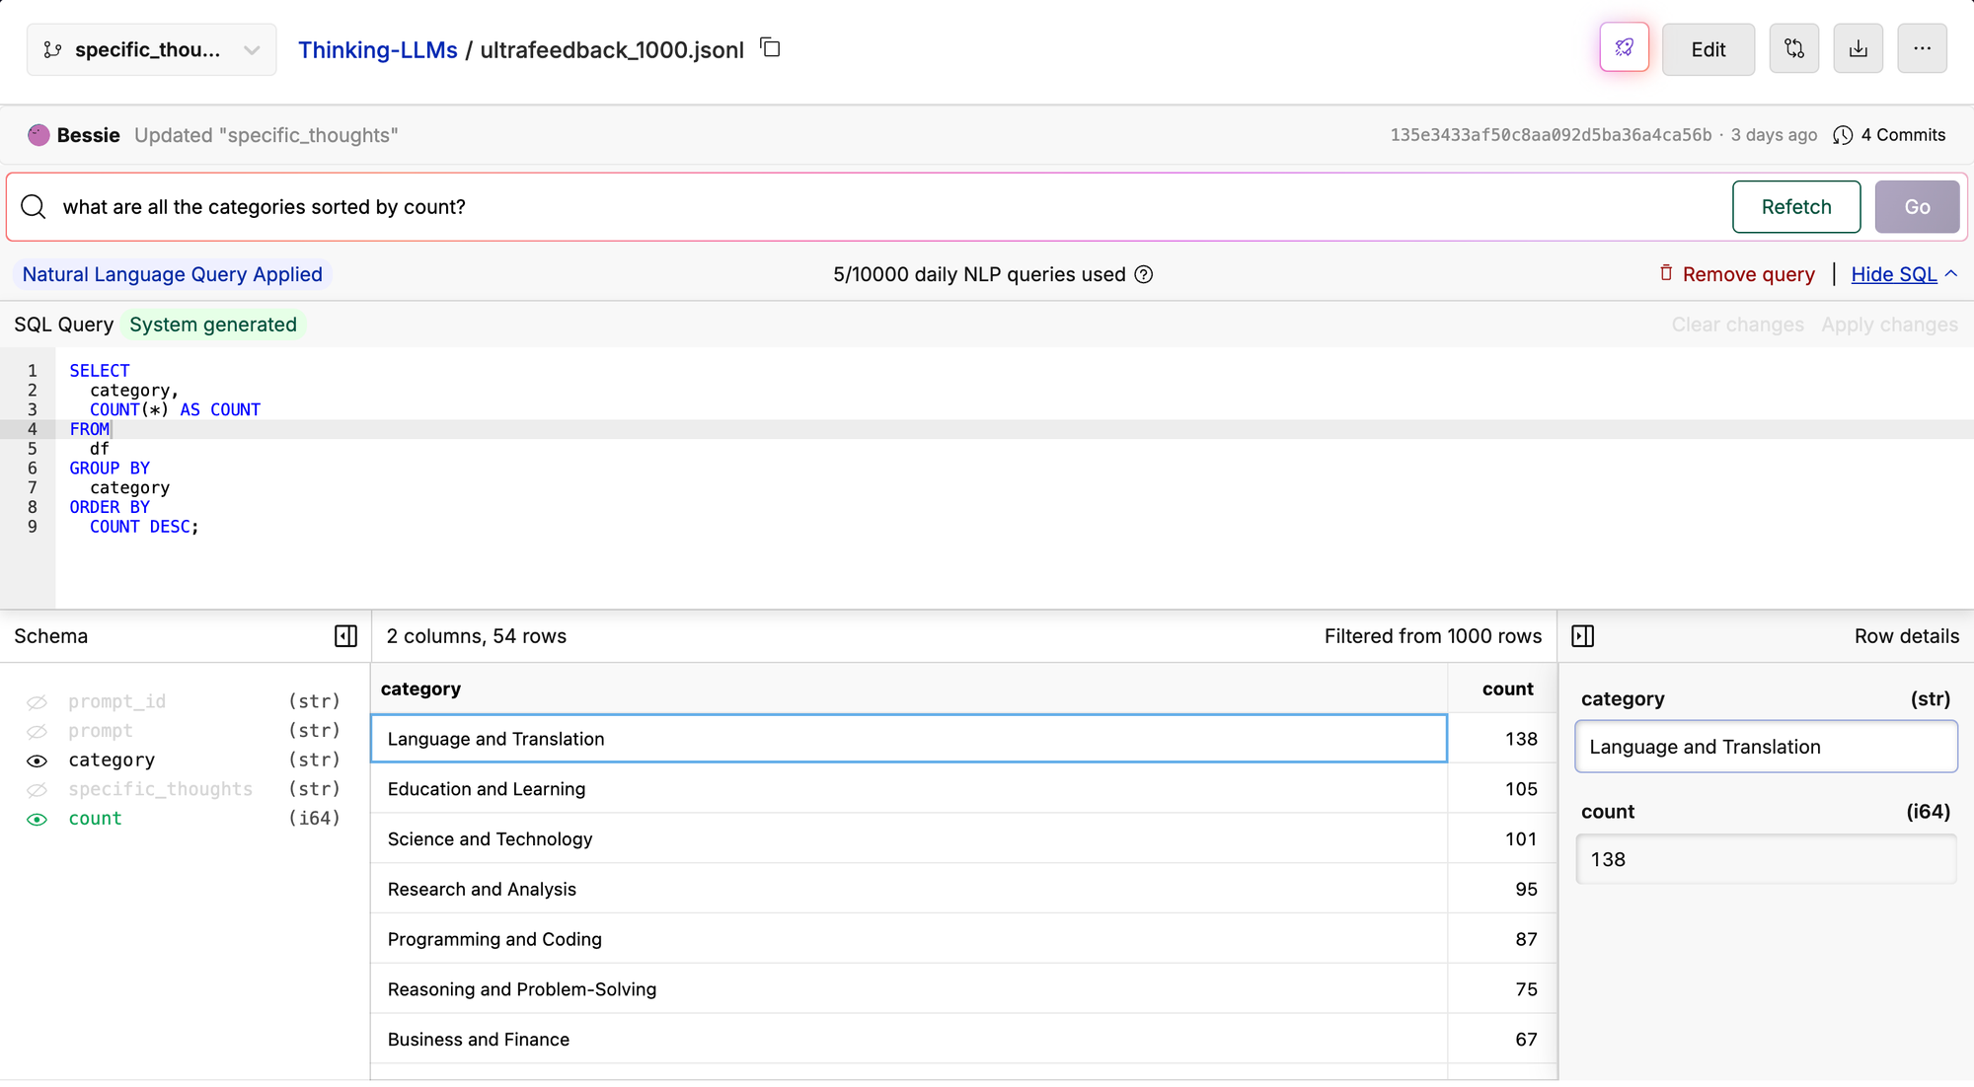Screen dimensions: 1974x1087
Task: Open the Thinking-LLMs repository link
Action: (x=378, y=49)
